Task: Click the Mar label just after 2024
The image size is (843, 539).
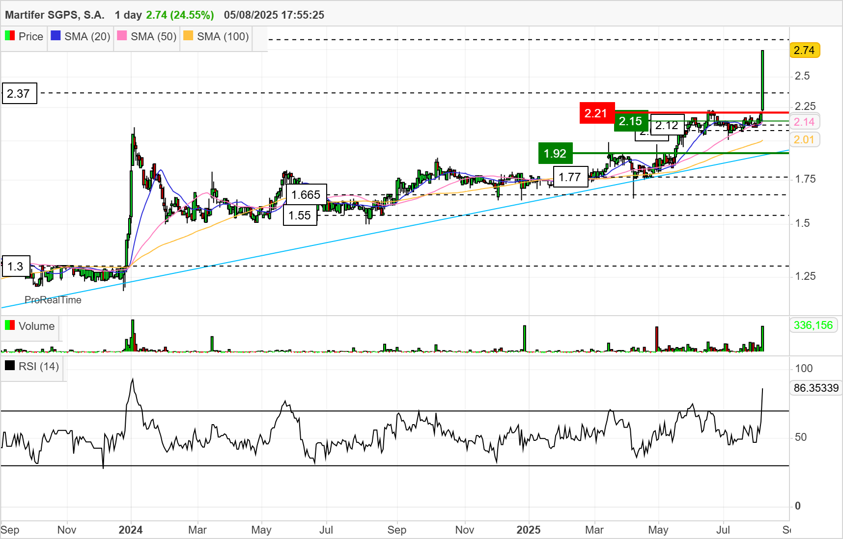Action: [x=197, y=530]
